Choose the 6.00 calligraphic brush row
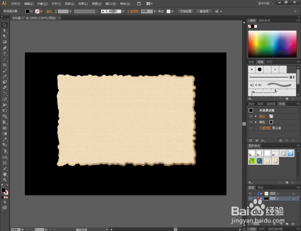 [x=272, y=85]
